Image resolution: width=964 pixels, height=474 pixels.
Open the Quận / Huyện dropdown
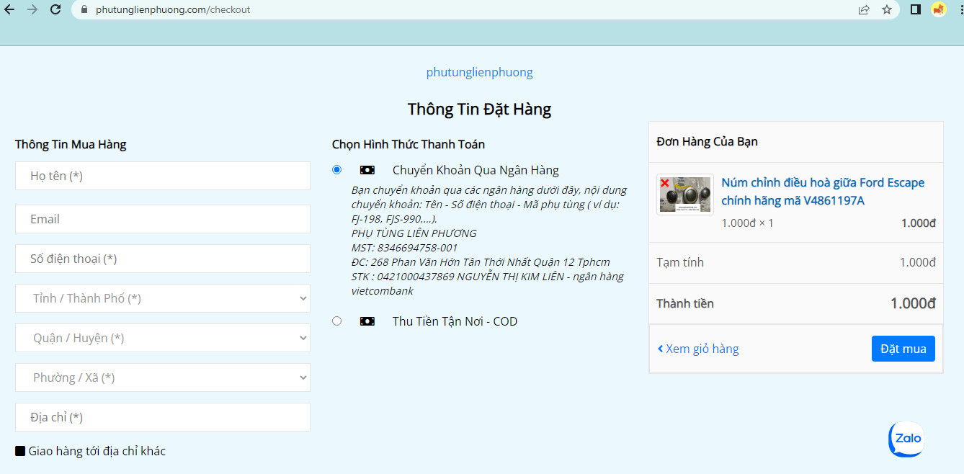click(x=162, y=338)
